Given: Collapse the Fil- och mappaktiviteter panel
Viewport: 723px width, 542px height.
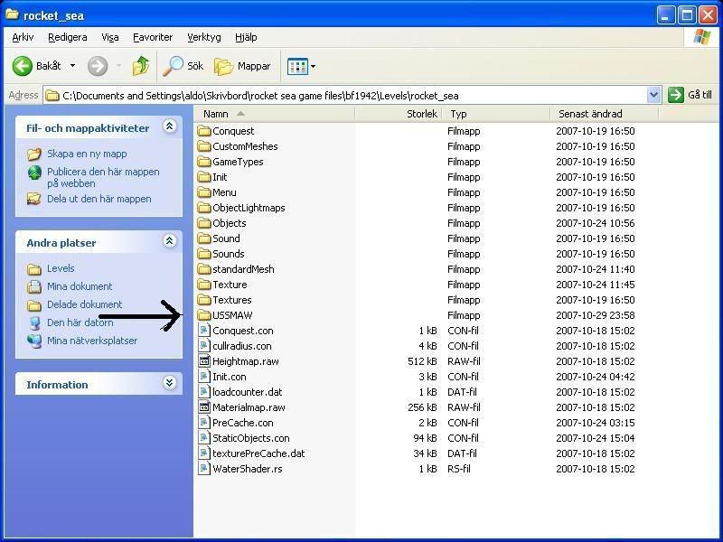Looking at the screenshot, I should [169, 126].
